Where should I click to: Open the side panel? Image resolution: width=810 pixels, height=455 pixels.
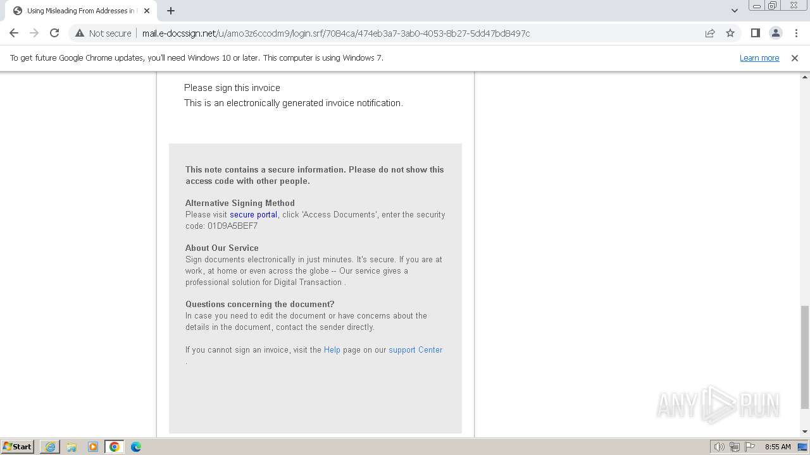coord(755,33)
